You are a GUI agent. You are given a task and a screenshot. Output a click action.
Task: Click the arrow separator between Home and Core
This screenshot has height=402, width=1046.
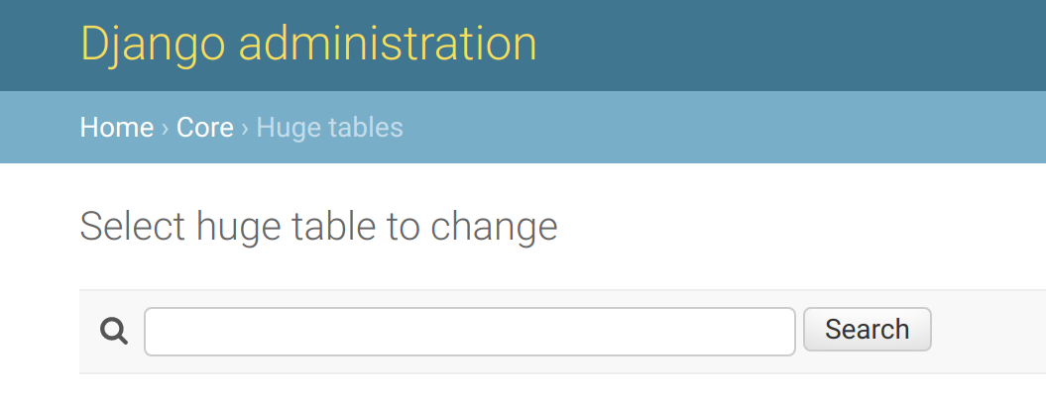165,128
